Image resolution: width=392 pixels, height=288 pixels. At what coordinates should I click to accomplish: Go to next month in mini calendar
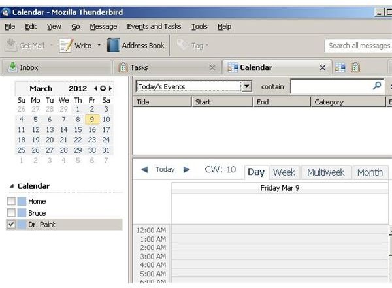coord(110,88)
